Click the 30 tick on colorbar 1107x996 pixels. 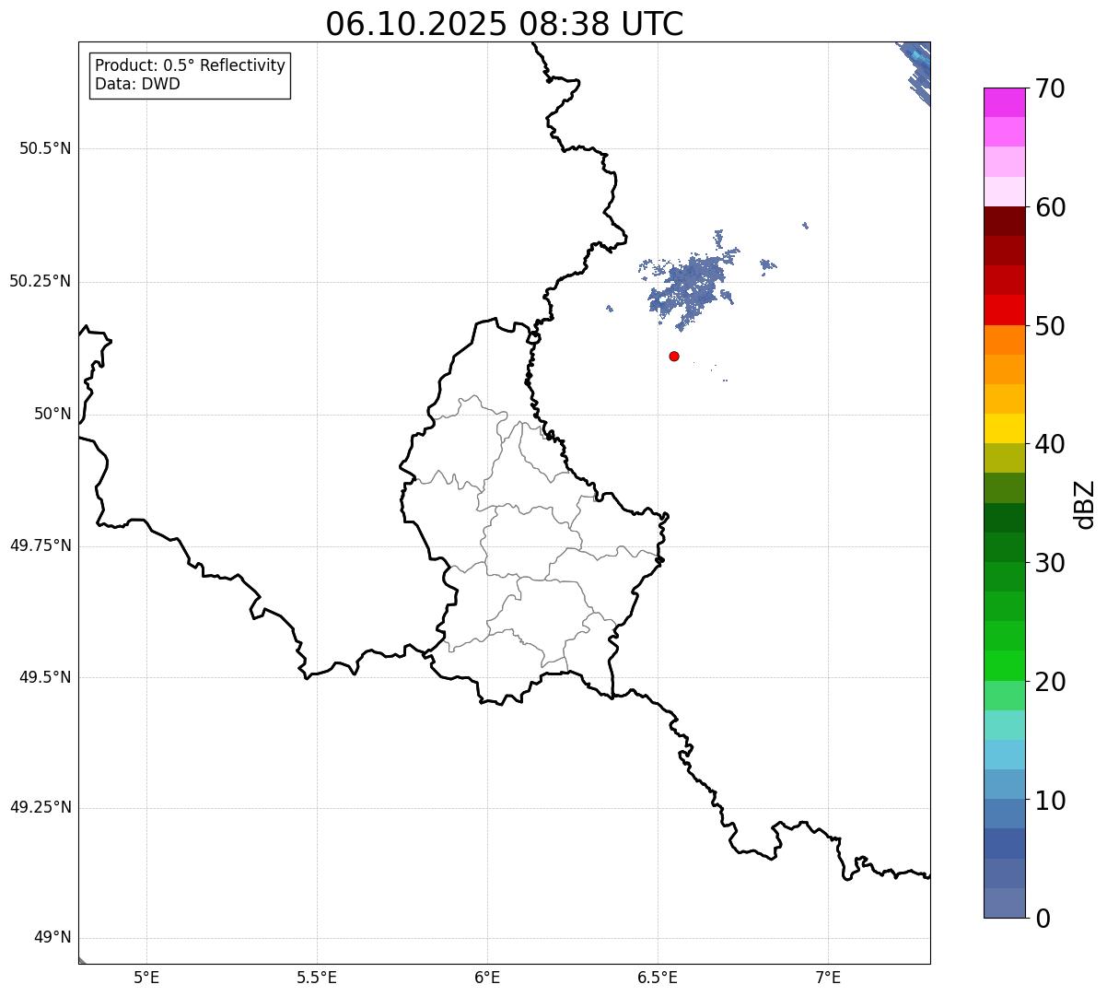[1050, 563]
